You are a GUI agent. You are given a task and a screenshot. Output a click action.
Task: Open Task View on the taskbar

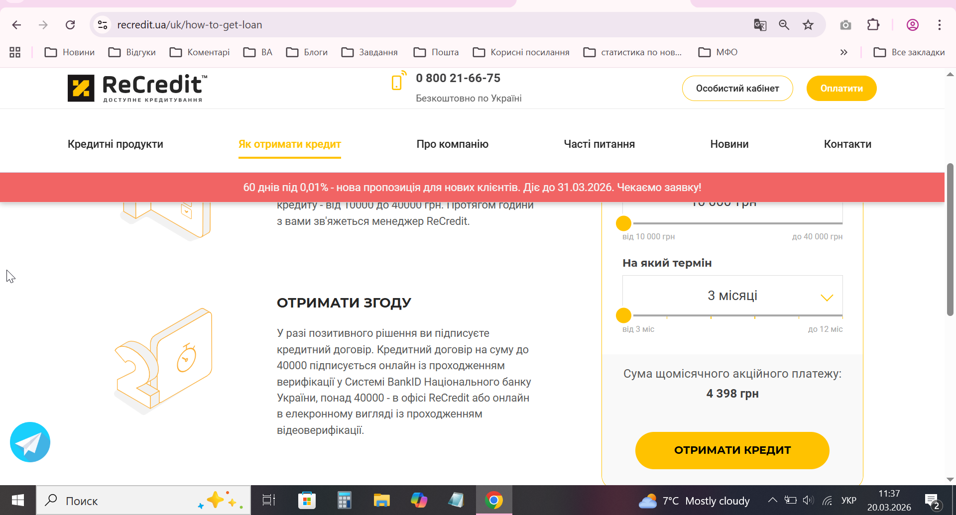269,500
